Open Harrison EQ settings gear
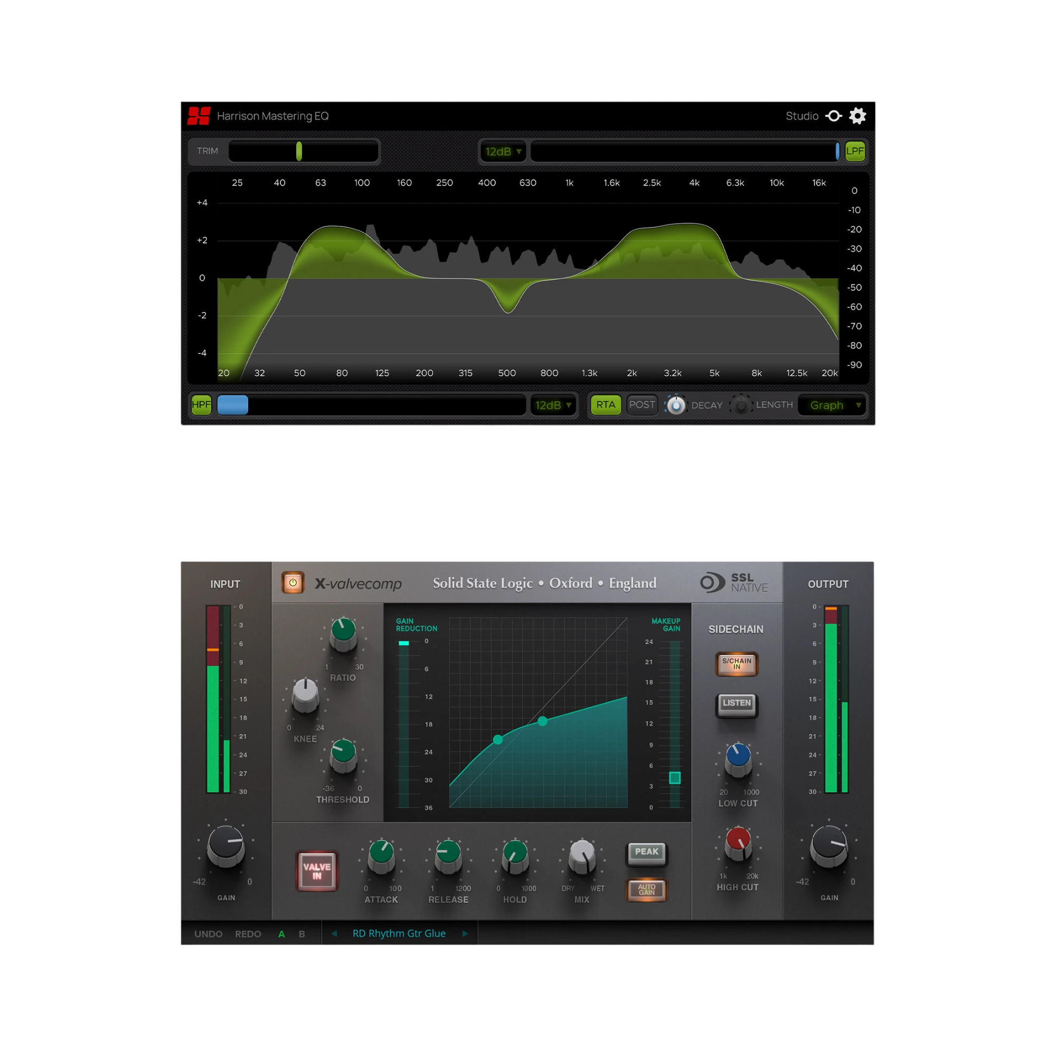 click(857, 116)
